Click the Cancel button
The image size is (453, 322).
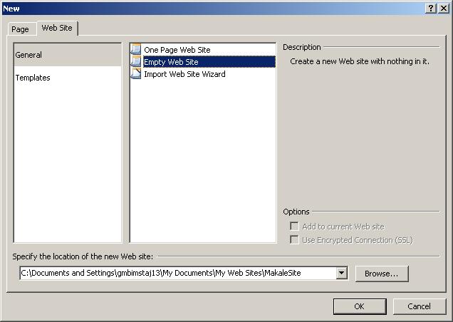click(420, 306)
